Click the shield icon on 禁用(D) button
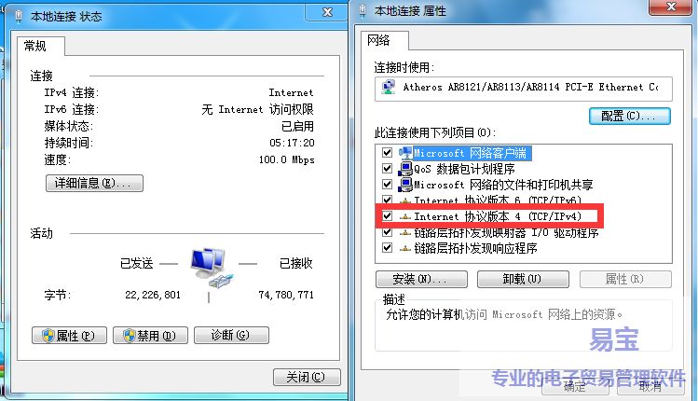The image size is (698, 401). (130, 335)
